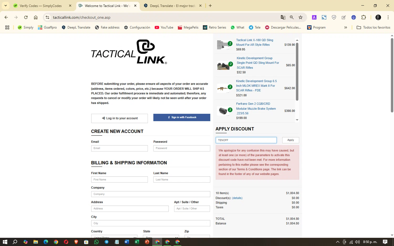Open Todos los favoritos folder

point(373,27)
